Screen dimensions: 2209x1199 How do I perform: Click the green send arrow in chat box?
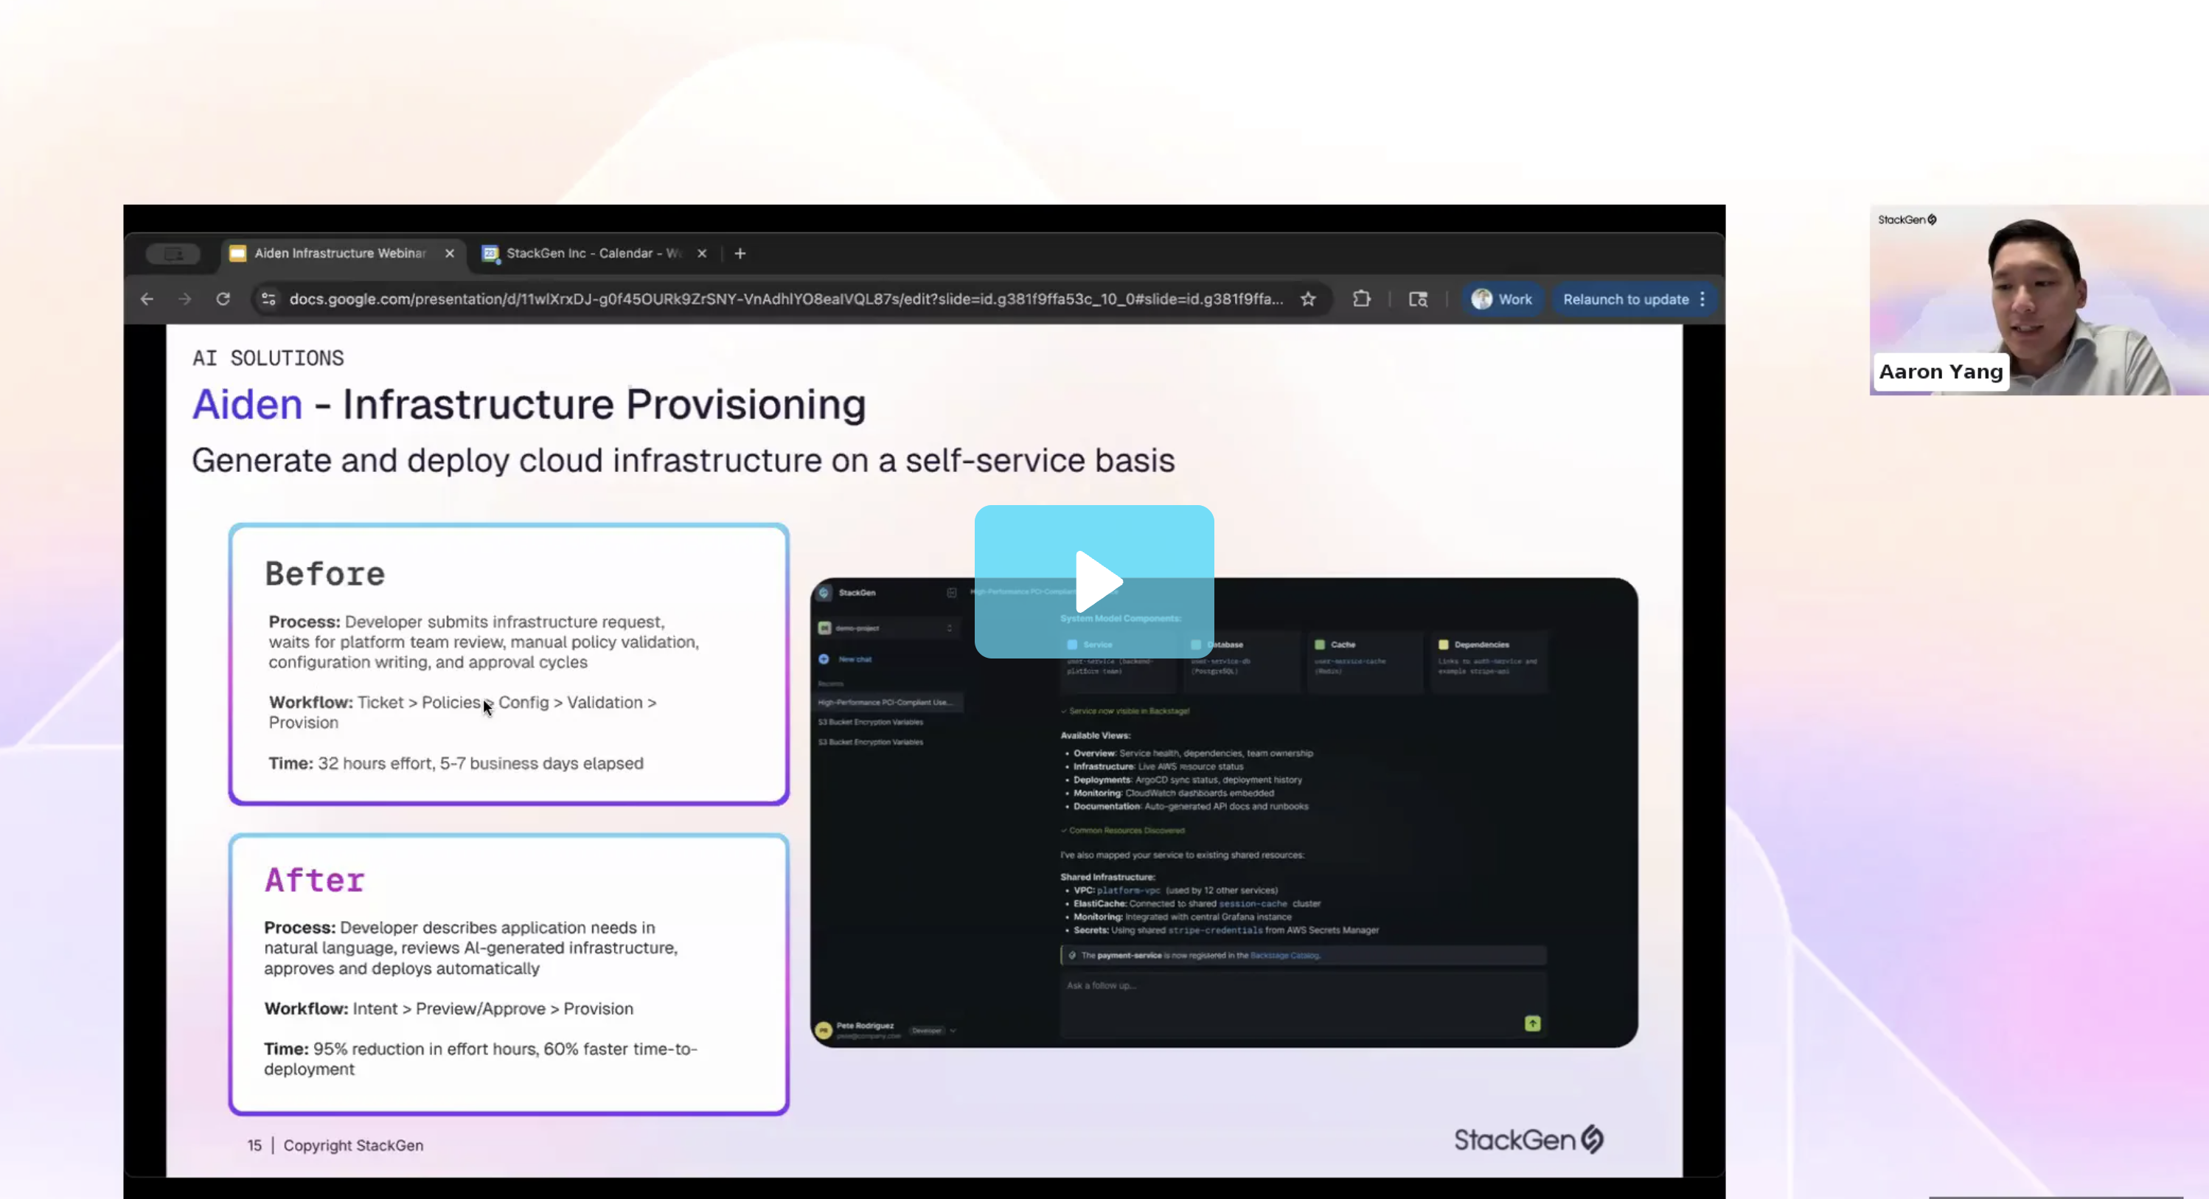pos(1534,1024)
